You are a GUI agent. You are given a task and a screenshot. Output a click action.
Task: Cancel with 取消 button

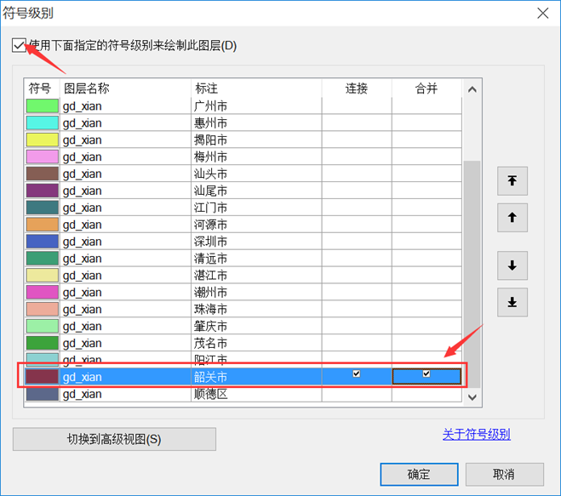tap(505, 474)
